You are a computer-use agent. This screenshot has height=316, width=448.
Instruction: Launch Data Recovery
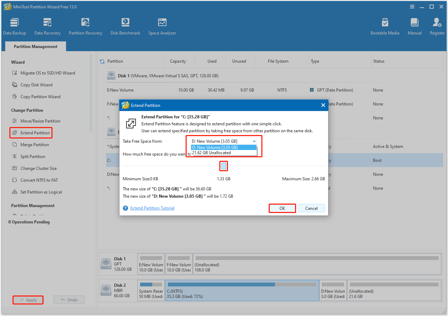point(47,26)
